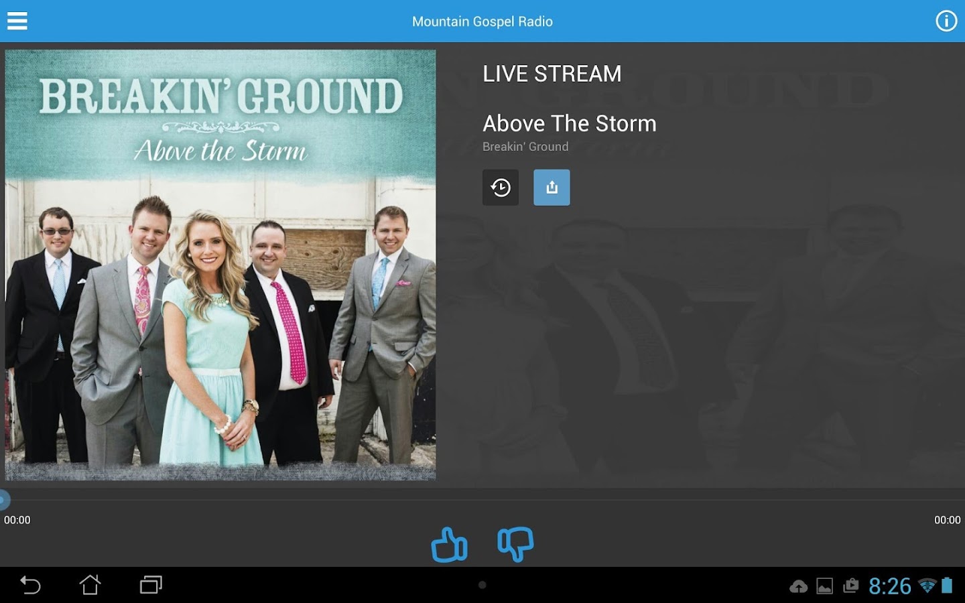Image resolution: width=965 pixels, height=603 pixels.
Task: Tap the Android back button
Action: click(30, 585)
